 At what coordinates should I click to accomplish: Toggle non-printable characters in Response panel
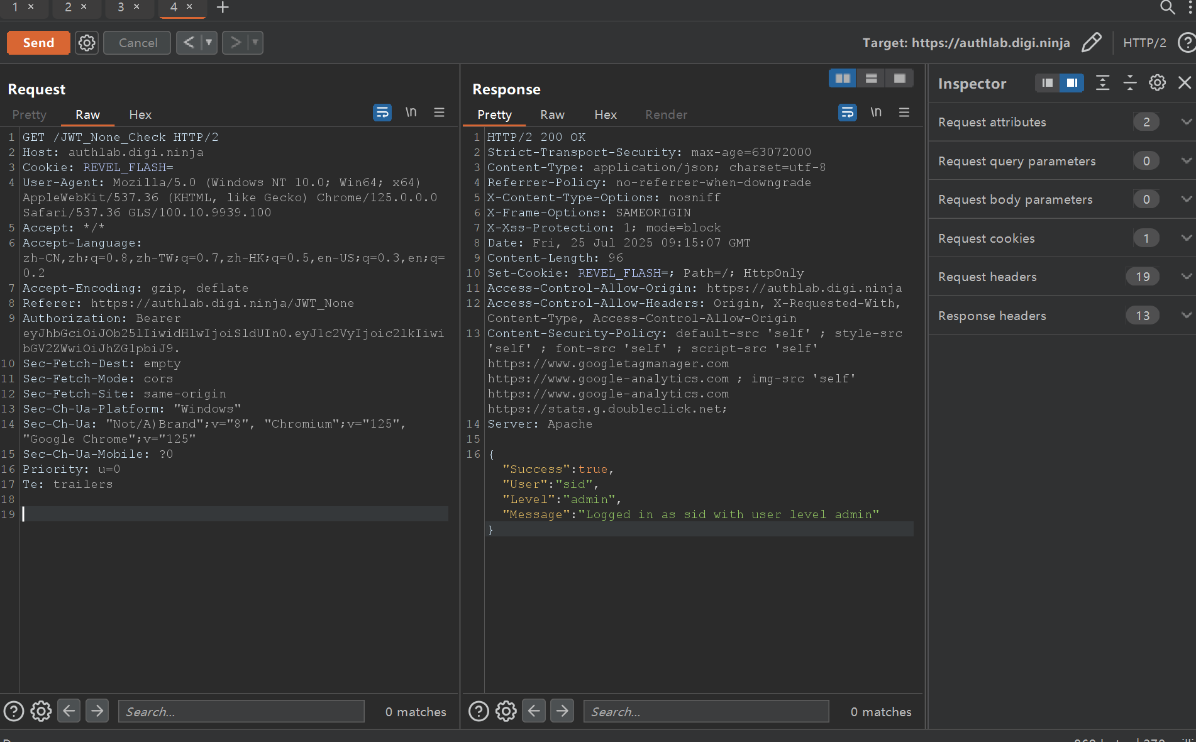pos(876,112)
